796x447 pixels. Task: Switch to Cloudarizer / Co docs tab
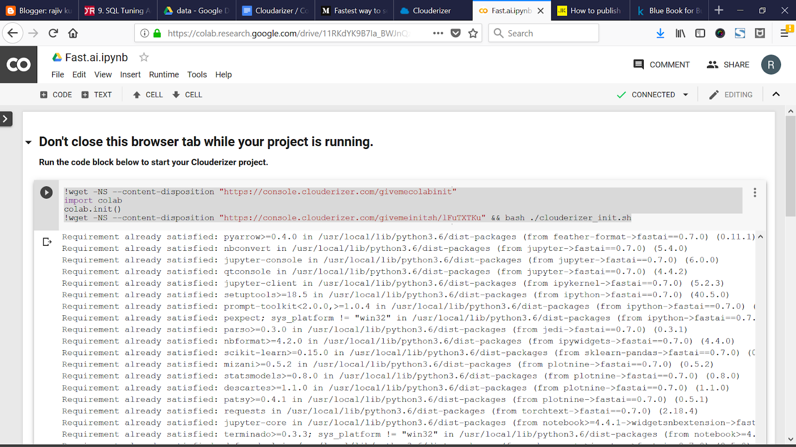coord(275,10)
